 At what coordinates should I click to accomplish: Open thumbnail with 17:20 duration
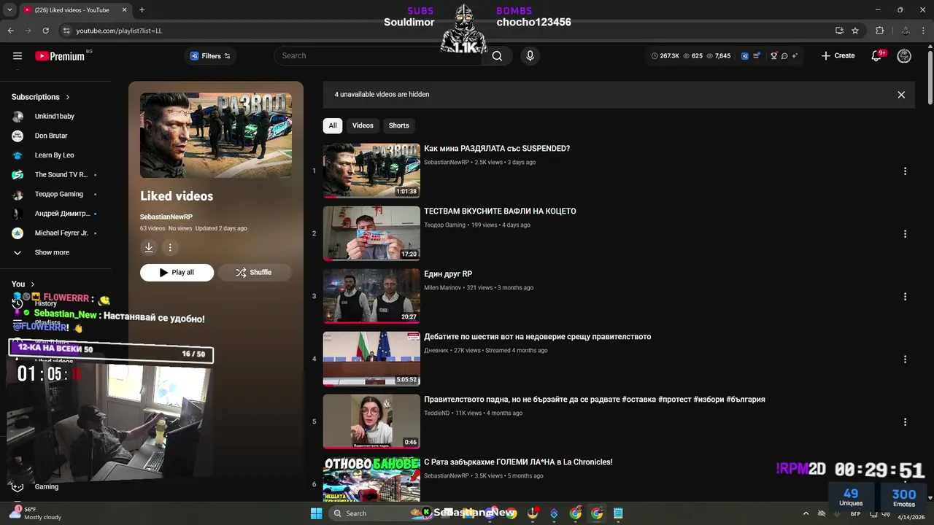click(371, 233)
